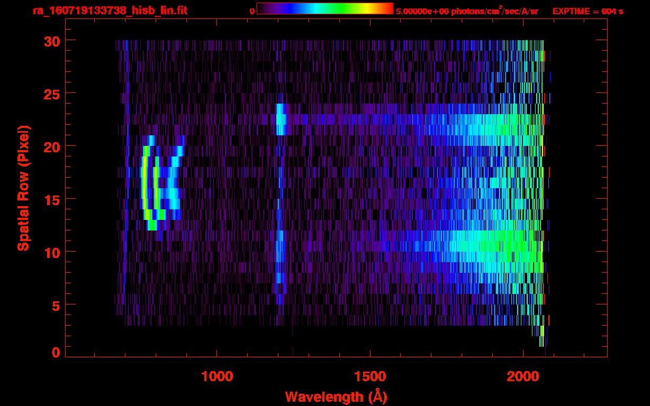650x406 pixels.
Task: Click the 5.00000e+06 photons/cm²/sec/A/sr scale label
Action: click(x=467, y=11)
